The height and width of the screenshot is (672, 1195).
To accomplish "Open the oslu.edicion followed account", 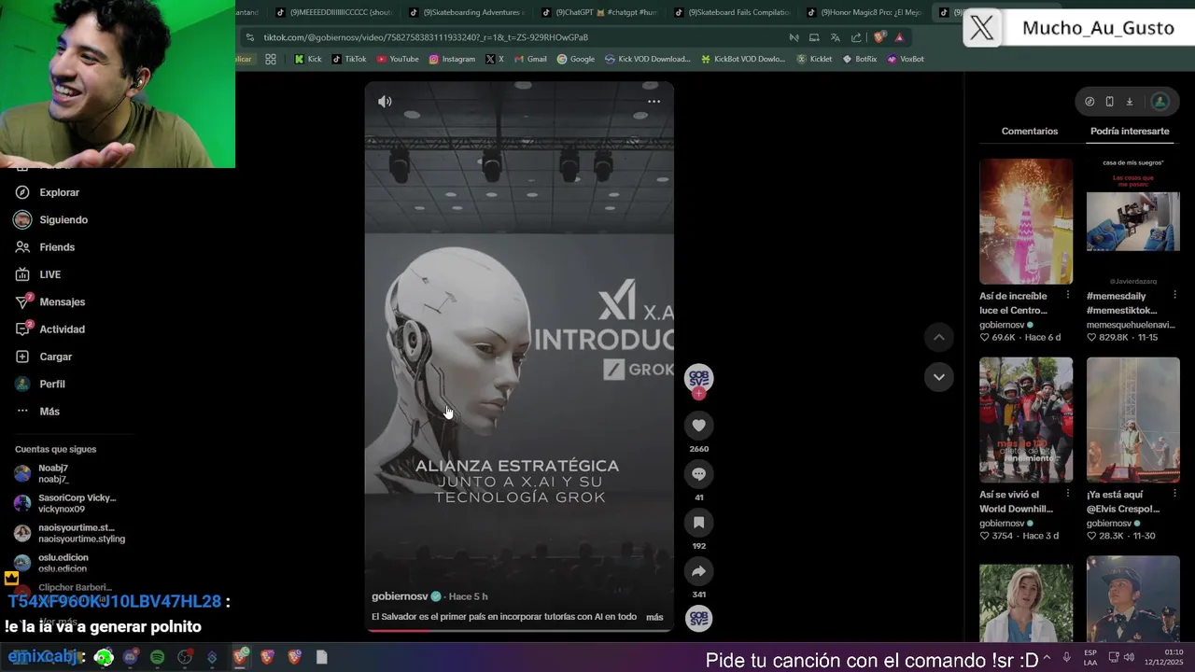I will pos(51,563).
